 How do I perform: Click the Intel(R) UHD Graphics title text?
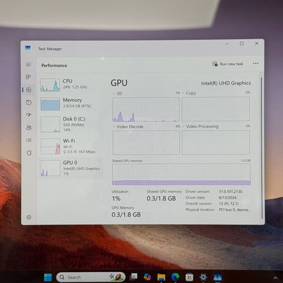(226, 83)
